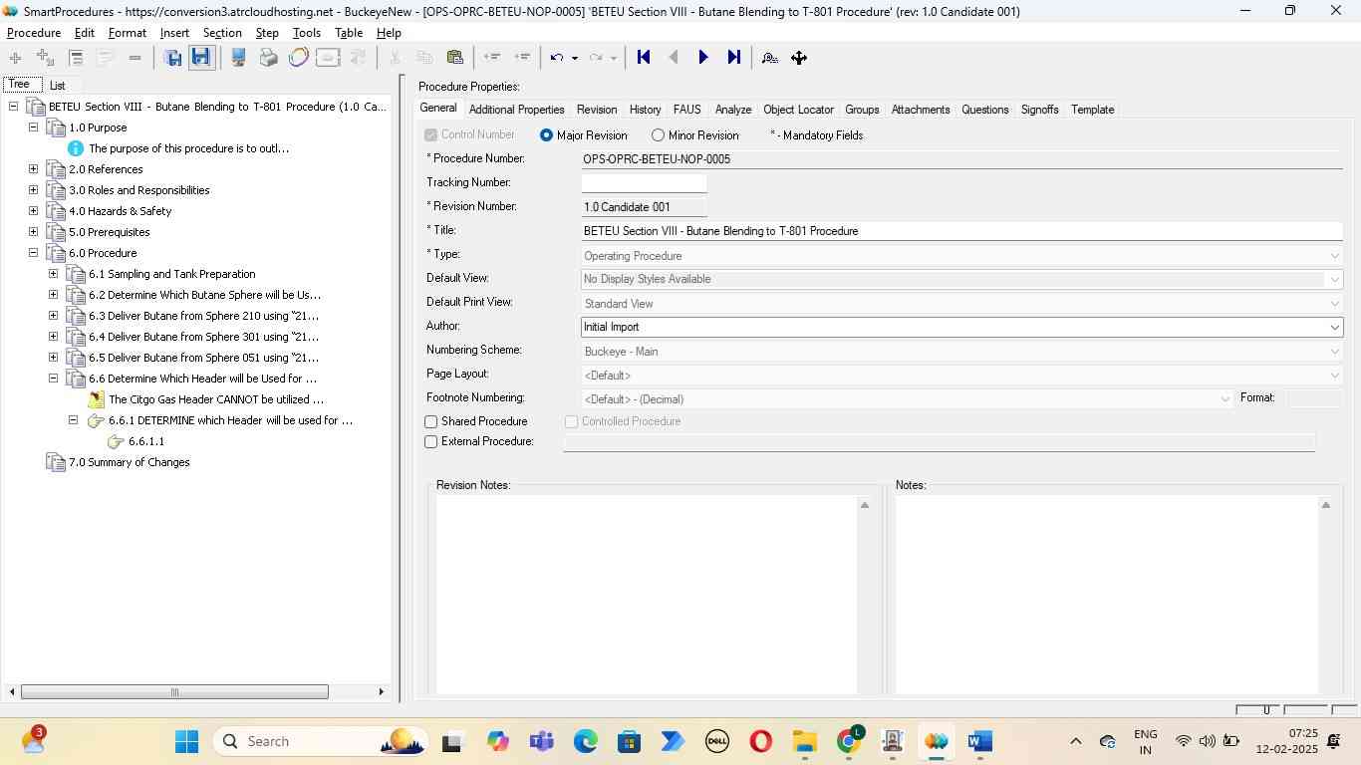Click the info icon beside purpose text
Screen dimensions: 1361x765
[x=76, y=148]
